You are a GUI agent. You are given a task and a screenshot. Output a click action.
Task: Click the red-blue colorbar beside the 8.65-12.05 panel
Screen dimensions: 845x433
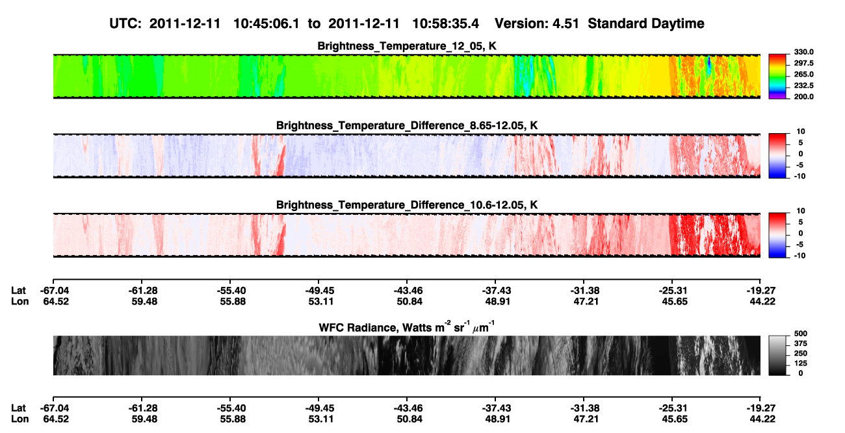(778, 156)
